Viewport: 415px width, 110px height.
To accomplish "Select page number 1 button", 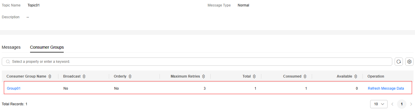I will click(401, 104).
